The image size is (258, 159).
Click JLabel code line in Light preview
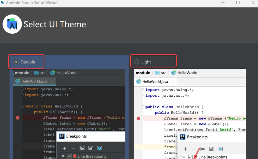pos(196,124)
